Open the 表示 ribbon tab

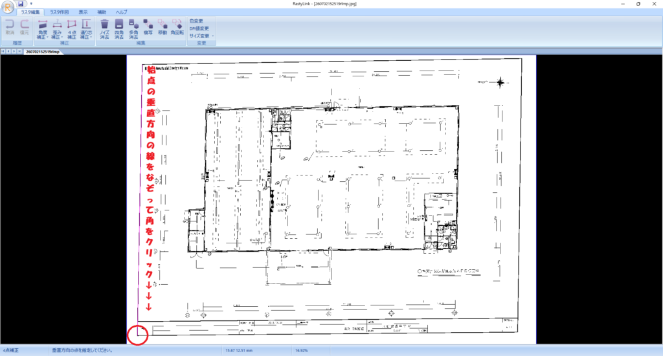click(x=84, y=12)
